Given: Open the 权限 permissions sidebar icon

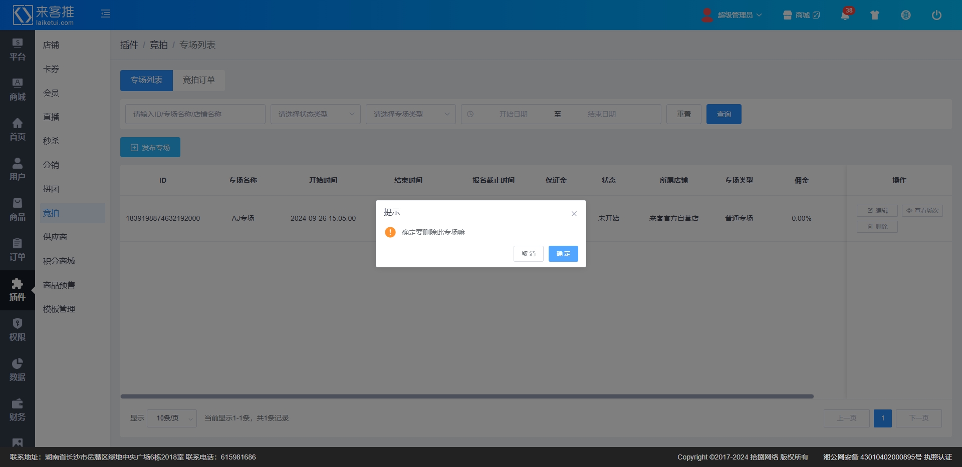Looking at the screenshot, I should coord(18,329).
